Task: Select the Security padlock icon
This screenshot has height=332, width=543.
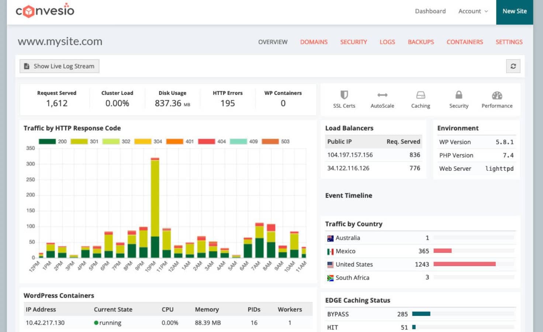Action: click(458, 95)
